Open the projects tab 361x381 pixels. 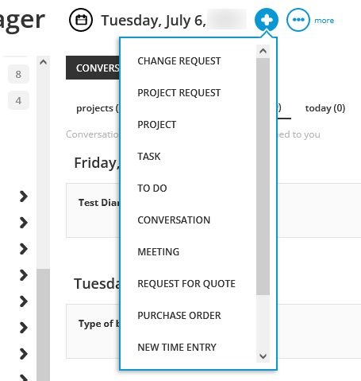pyautogui.click(x=98, y=108)
